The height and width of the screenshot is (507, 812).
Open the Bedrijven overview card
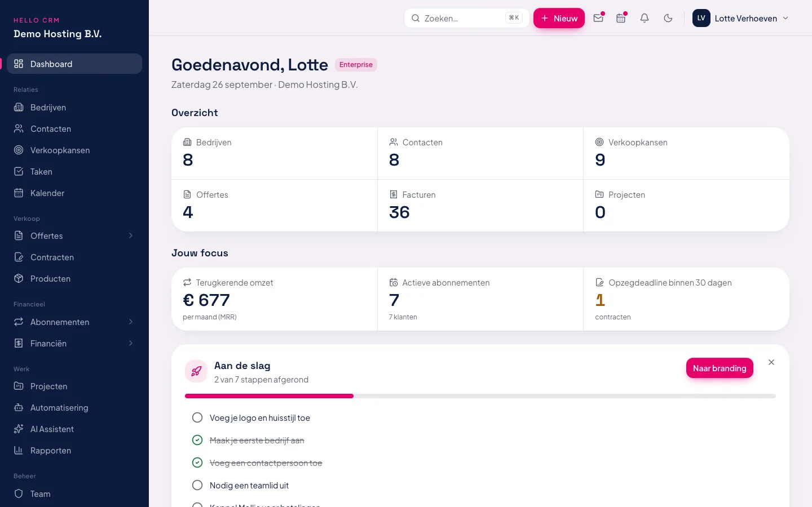274,153
